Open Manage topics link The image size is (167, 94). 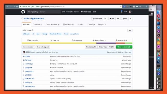click(x=75, y=34)
